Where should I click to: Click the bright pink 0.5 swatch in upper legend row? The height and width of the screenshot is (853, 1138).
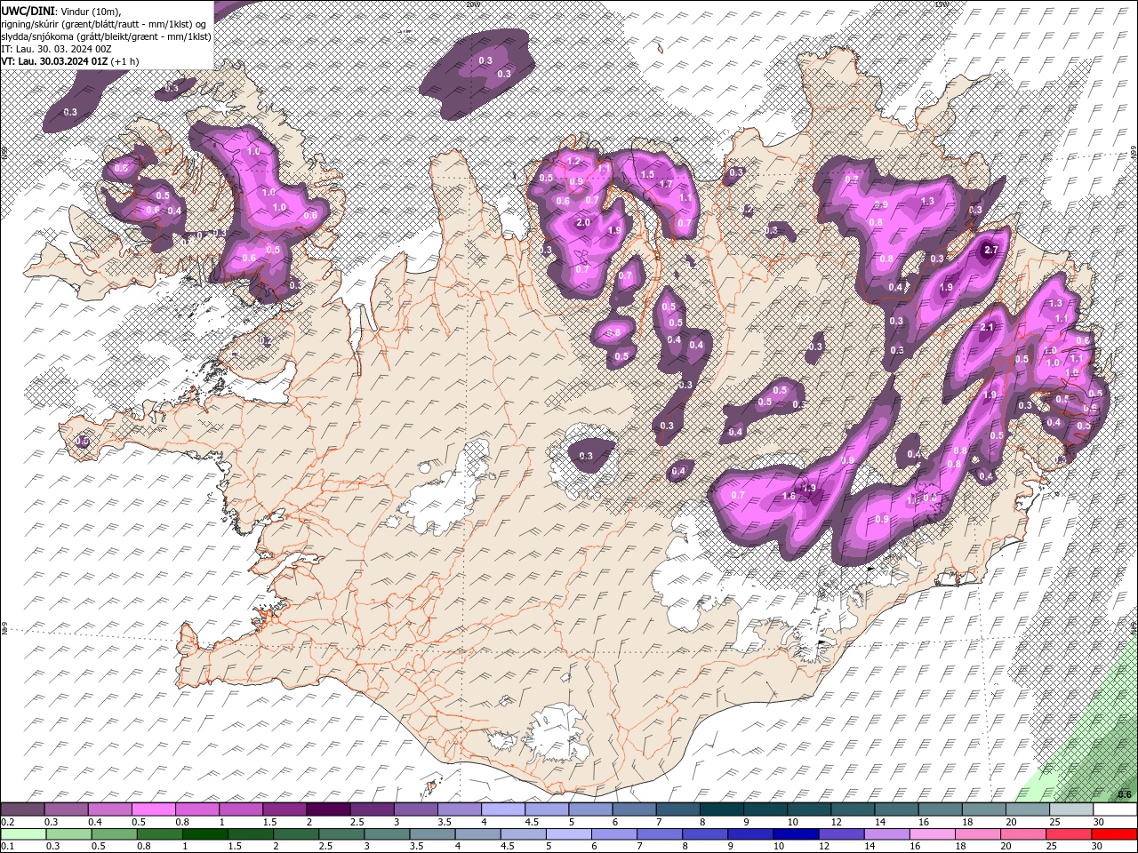tap(154, 809)
